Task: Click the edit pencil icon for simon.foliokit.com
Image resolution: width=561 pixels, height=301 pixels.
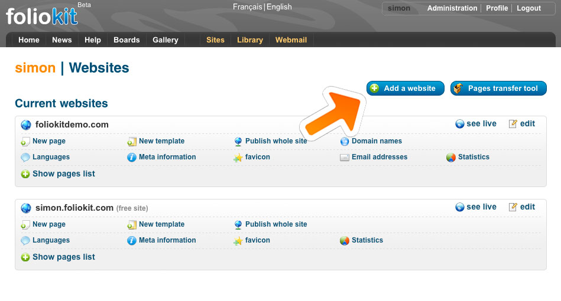Action: pos(513,207)
